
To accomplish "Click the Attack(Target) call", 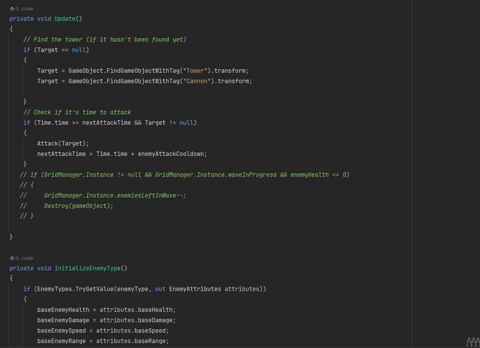I will (63, 144).
